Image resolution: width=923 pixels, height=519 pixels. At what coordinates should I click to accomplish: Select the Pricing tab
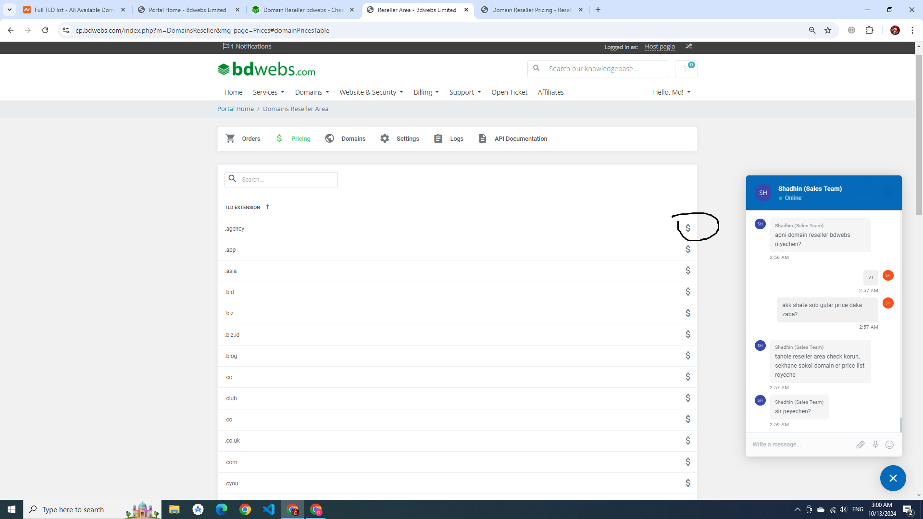[x=293, y=139]
